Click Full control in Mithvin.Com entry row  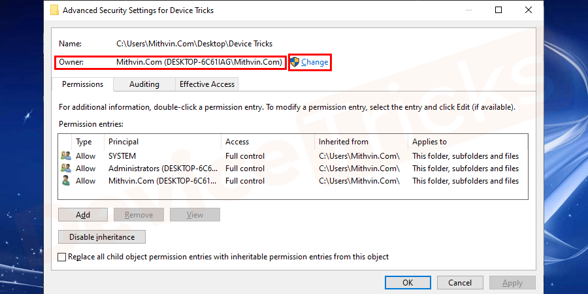point(245,181)
